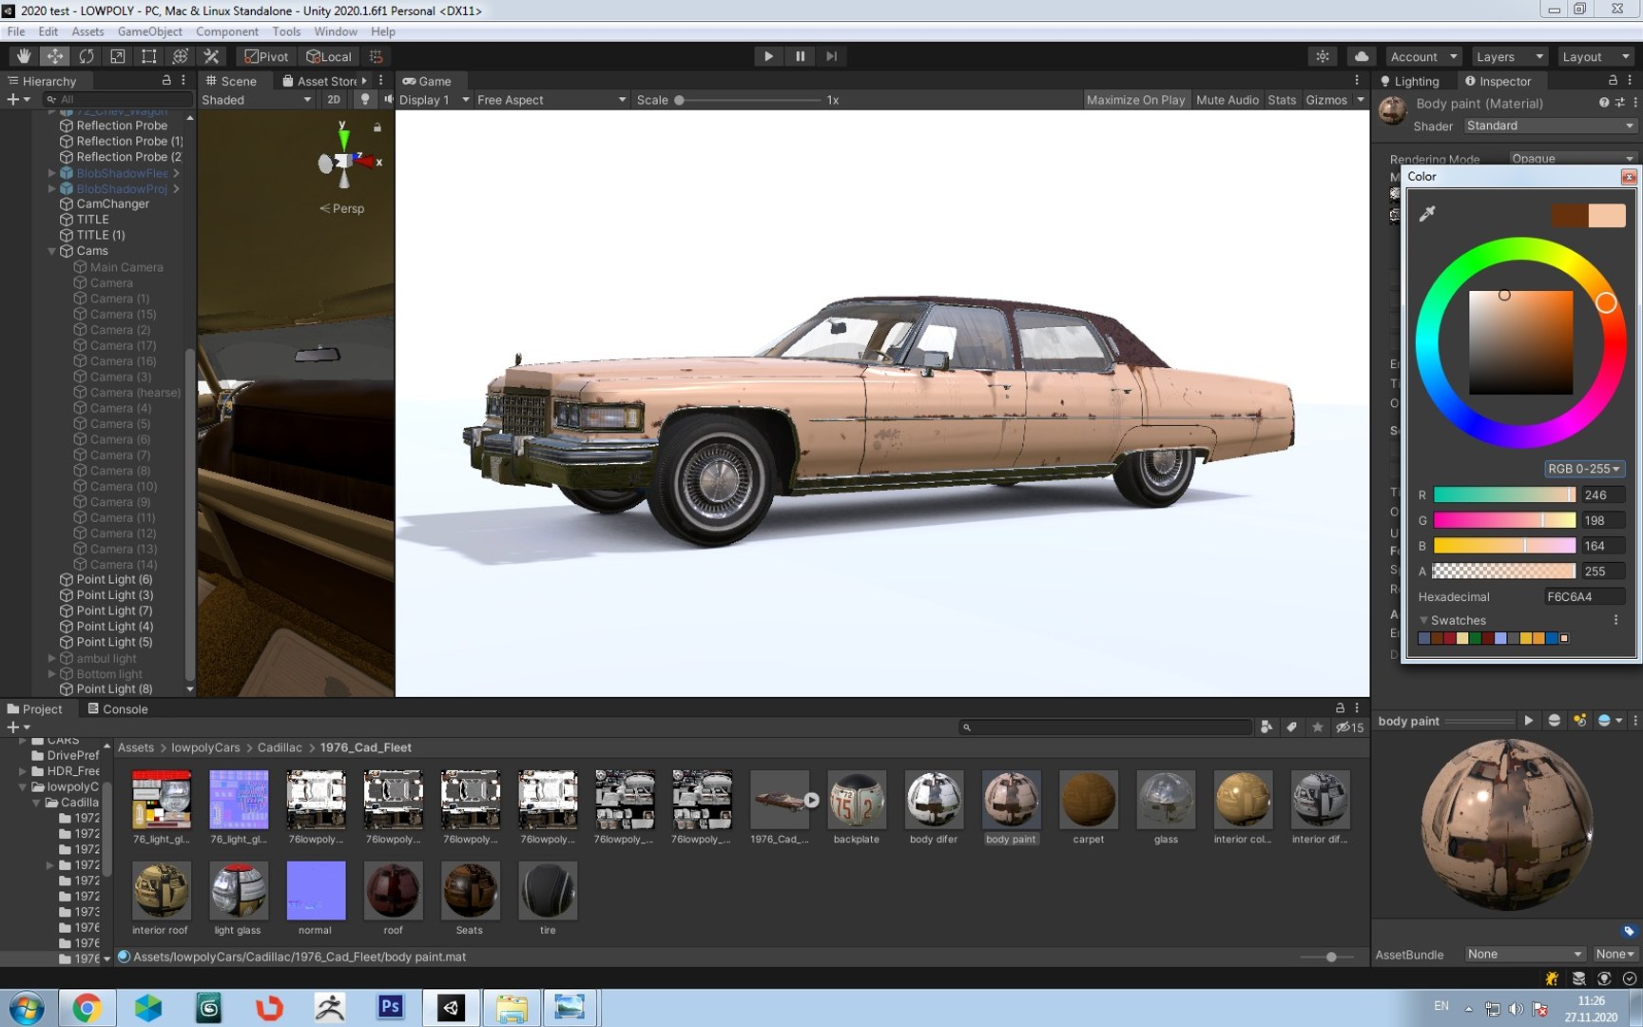Close the Color picker window

pos(1629,177)
